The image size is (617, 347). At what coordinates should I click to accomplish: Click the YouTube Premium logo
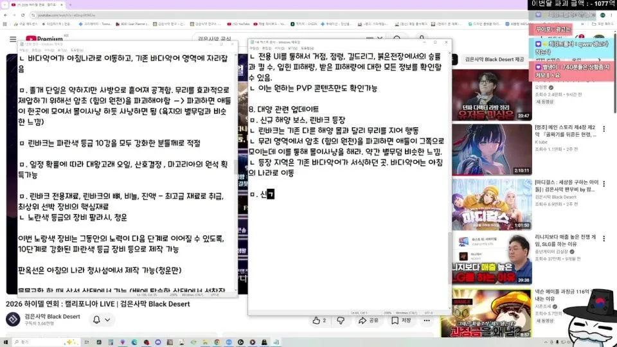(x=44, y=39)
